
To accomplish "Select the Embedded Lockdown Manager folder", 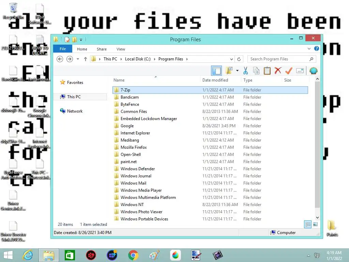I will click(210, 118).
